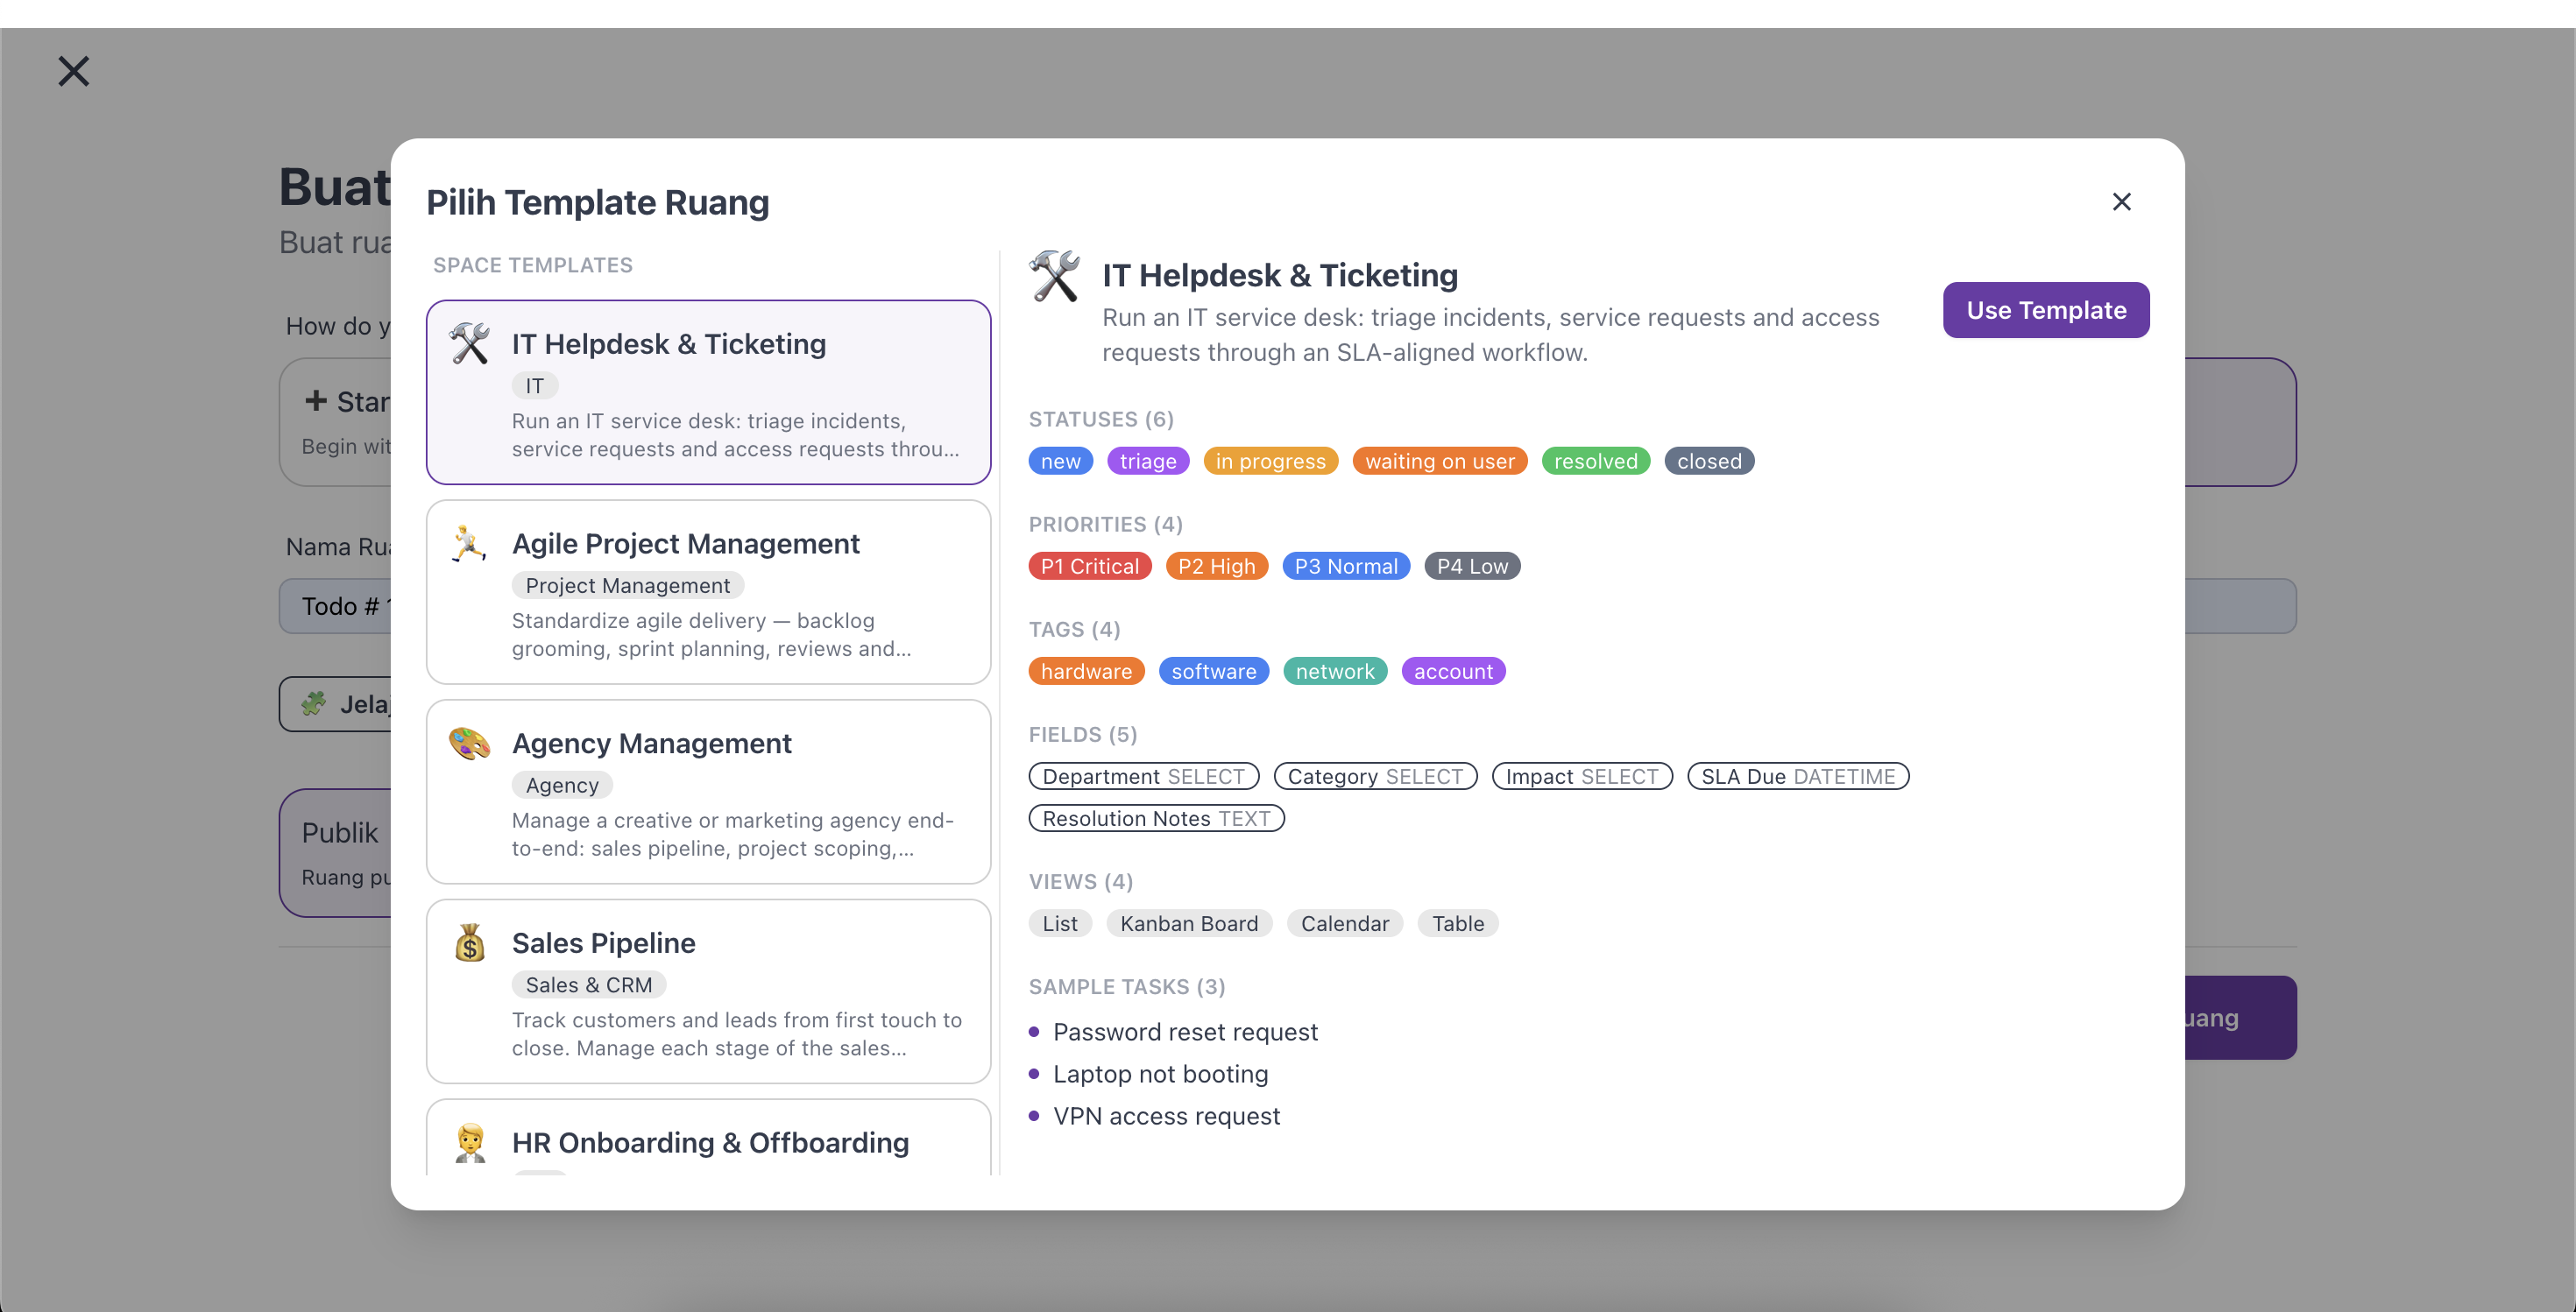Click the purple submit button behind the dialog
2576x1312 pixels.
(2240, 1017)
